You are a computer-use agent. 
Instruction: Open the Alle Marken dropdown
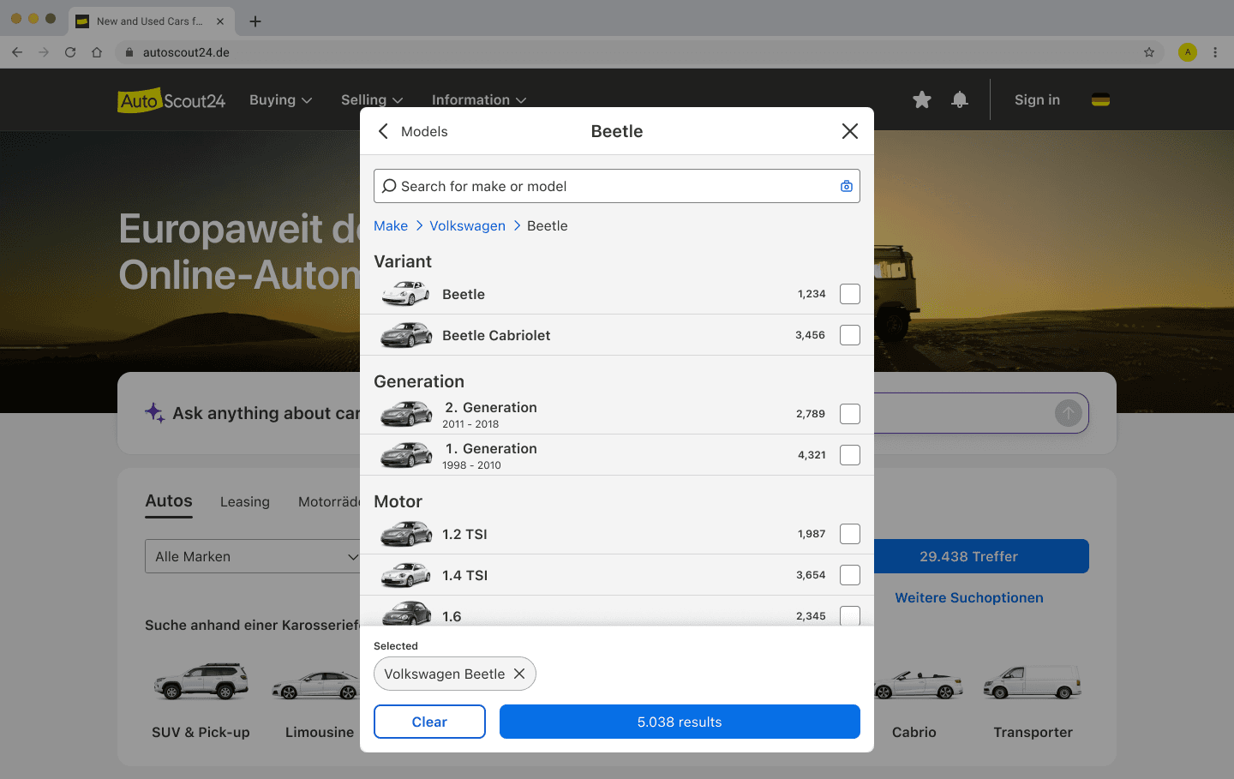[253, 556]
